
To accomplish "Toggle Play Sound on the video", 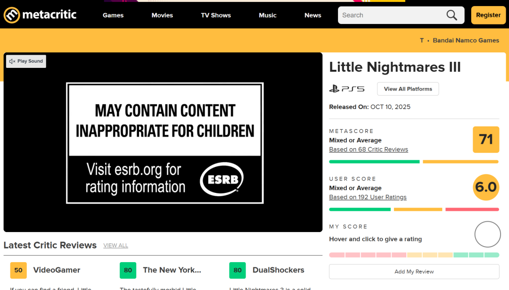I will tap(26, 61).
